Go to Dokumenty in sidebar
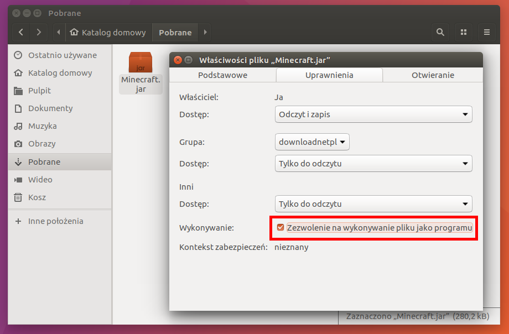The width and height of the screenshot is (509, 334). [x=60, y=108]
